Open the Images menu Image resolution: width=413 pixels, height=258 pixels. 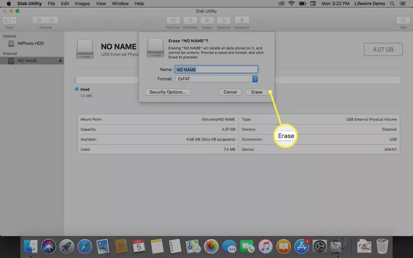pyautogui.click(x=83, y=3)
